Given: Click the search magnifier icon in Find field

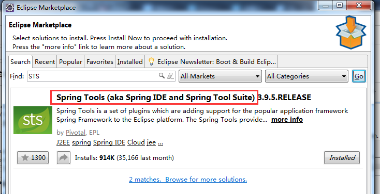Looking at the screenshot, I should click(162, 76).
